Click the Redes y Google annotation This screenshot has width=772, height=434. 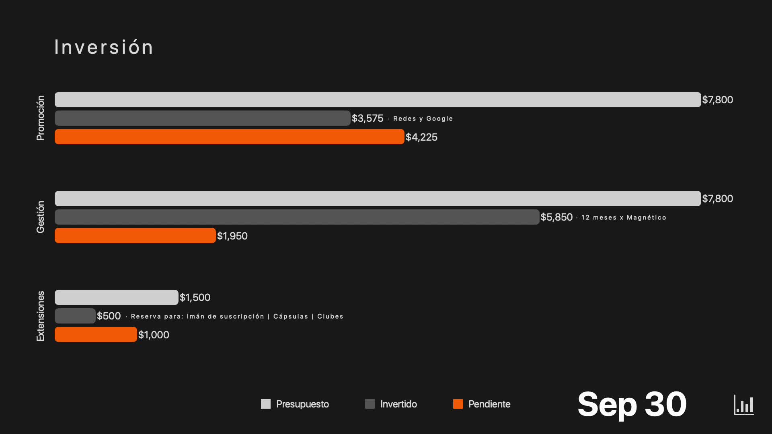[423, 119]
